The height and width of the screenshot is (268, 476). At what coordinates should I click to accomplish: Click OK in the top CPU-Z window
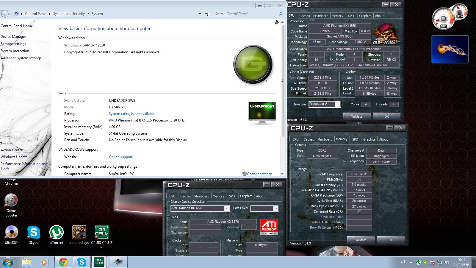point(386,116)
